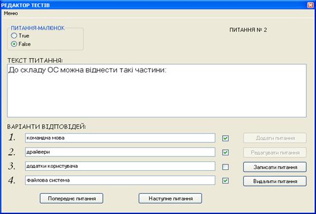Click the 'файлова система' answer field
This screenshot has width=316, height=214.
click(120, 180)
